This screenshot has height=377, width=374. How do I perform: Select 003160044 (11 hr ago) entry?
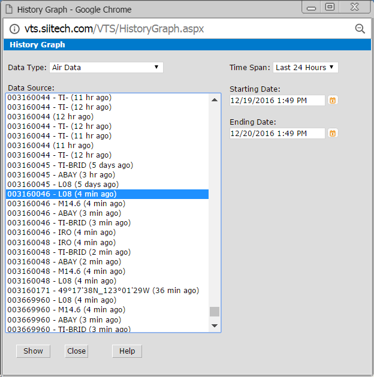click(x=107, y=146)
